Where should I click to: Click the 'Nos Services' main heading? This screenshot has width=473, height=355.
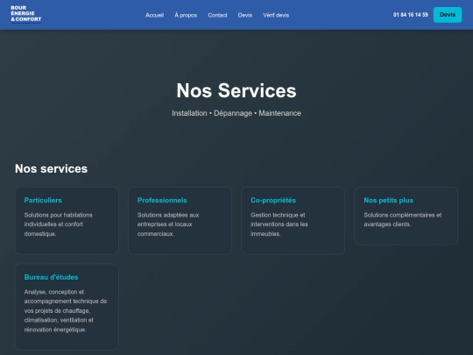pos(236,90)
